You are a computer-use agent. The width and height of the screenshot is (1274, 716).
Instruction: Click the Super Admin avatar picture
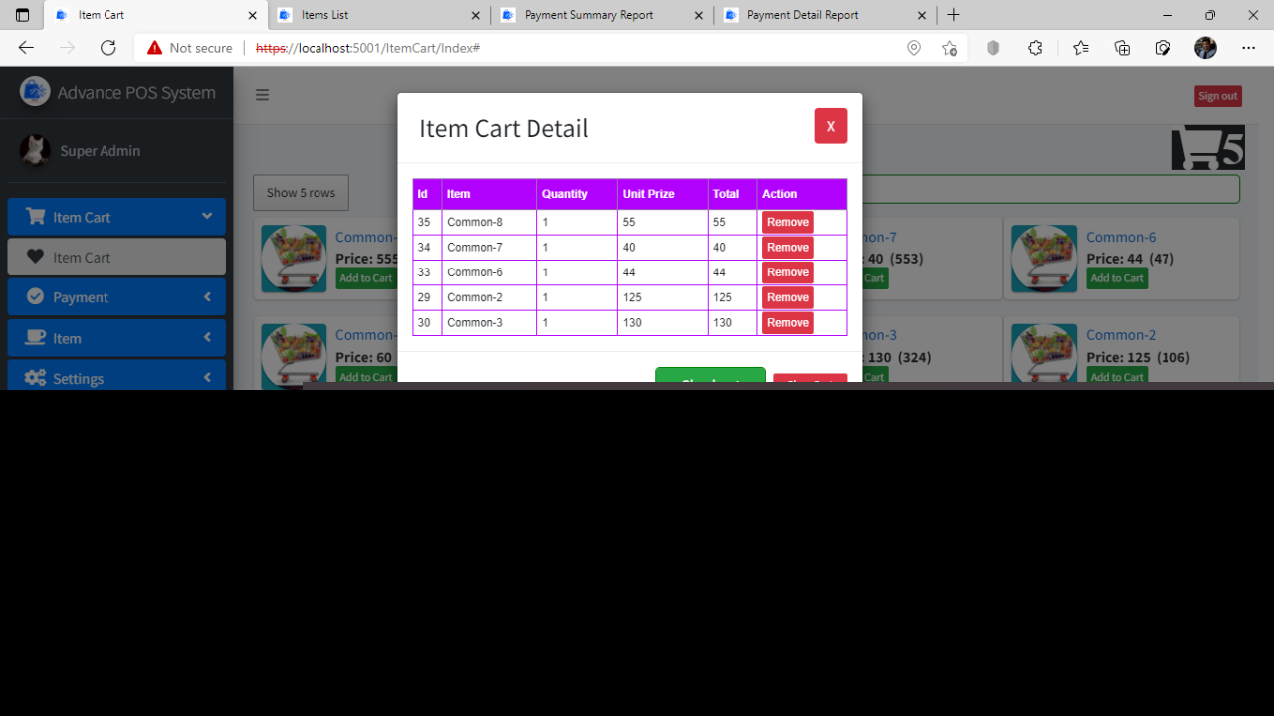click(x=35, y=150)
